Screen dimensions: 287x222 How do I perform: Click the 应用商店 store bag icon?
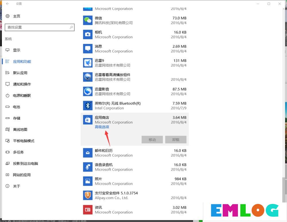(x=88, y=120)
